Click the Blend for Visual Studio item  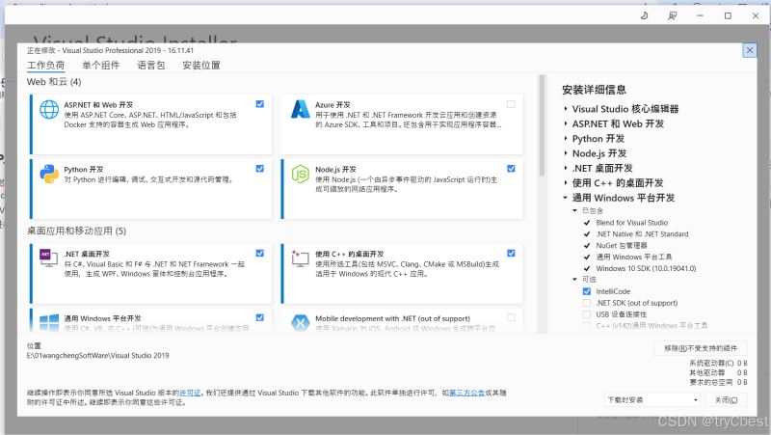click(x=632, y=223)
